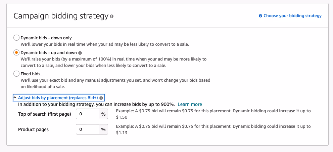The width and height of the screenshot is (333, 152).
Task: Click info icon beside Campaign bidding strategy heading
Action: point(112,16)
